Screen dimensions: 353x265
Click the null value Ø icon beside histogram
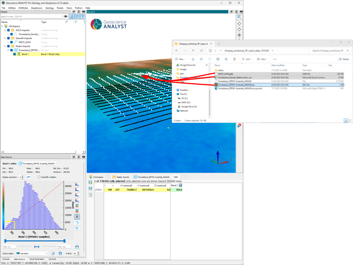pos(77,217)
